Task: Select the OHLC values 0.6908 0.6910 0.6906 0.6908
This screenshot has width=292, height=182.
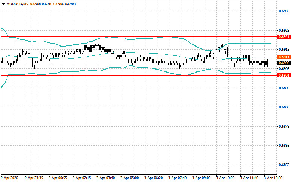Action: pyautogui.click(x=53, y=4)
